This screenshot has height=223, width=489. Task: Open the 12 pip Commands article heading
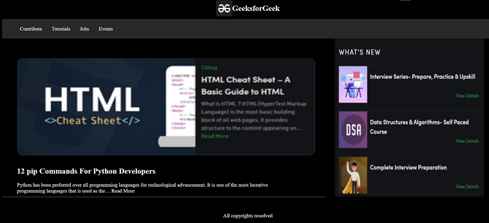[86, 171]
